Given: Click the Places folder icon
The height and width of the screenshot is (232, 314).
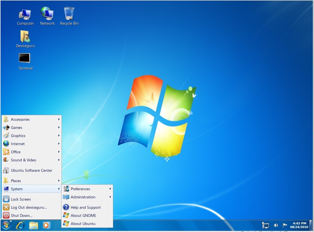Looking at the screenshot, I should coord(6,181).
